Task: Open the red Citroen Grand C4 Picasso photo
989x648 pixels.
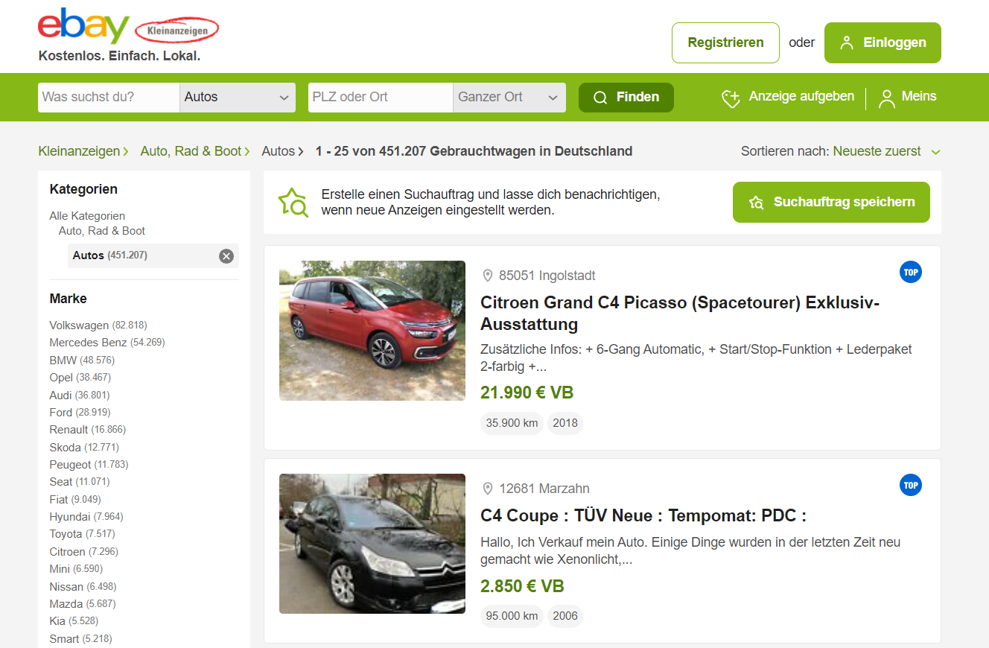Action: point(372,331)
